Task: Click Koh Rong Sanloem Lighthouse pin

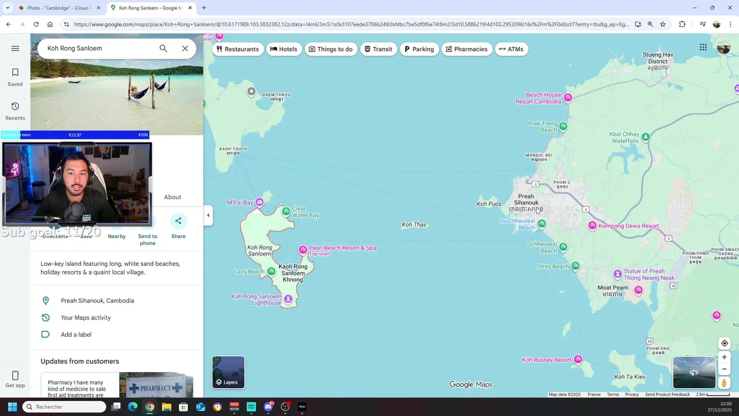Action: pyautogui.click(x=288, y=299)
